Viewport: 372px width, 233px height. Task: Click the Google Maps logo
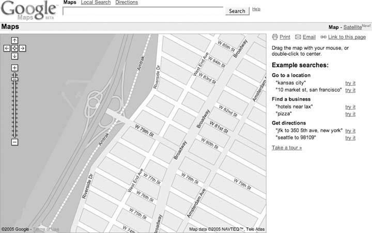29,10
